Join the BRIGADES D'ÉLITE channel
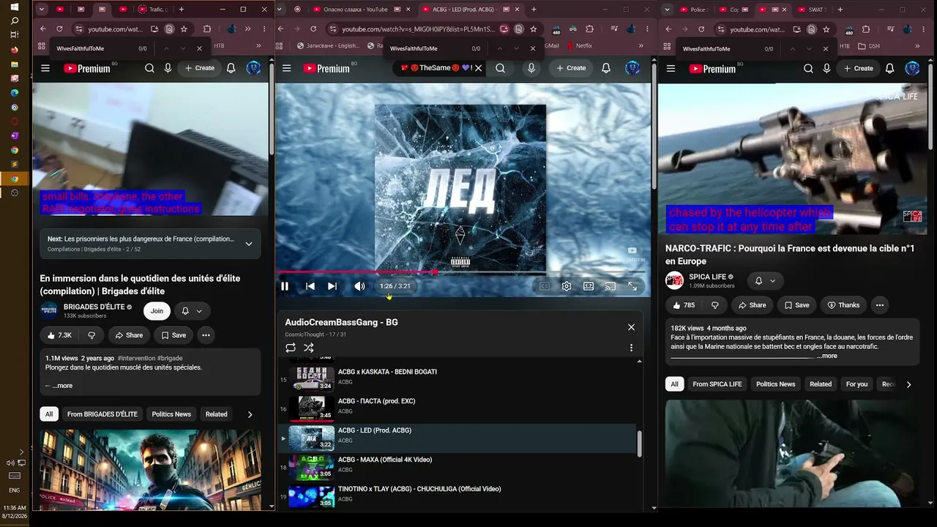937x527 pixels. pyautogui.click(x=157, y=311)
